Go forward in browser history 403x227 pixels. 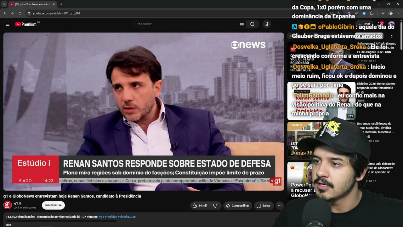pos(12,13)
